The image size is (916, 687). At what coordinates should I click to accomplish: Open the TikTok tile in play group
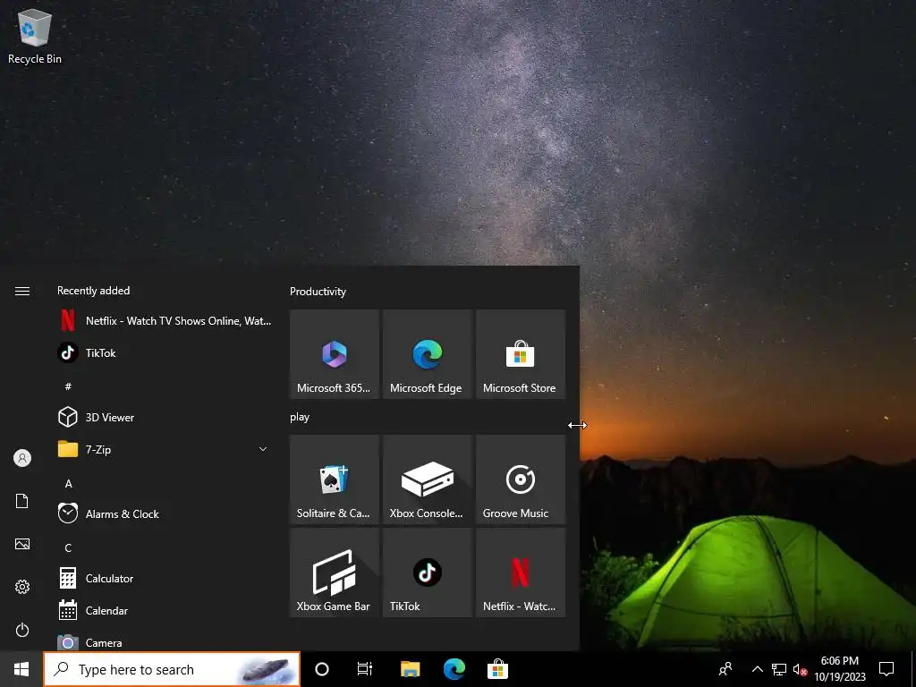[x=427, y=572]
